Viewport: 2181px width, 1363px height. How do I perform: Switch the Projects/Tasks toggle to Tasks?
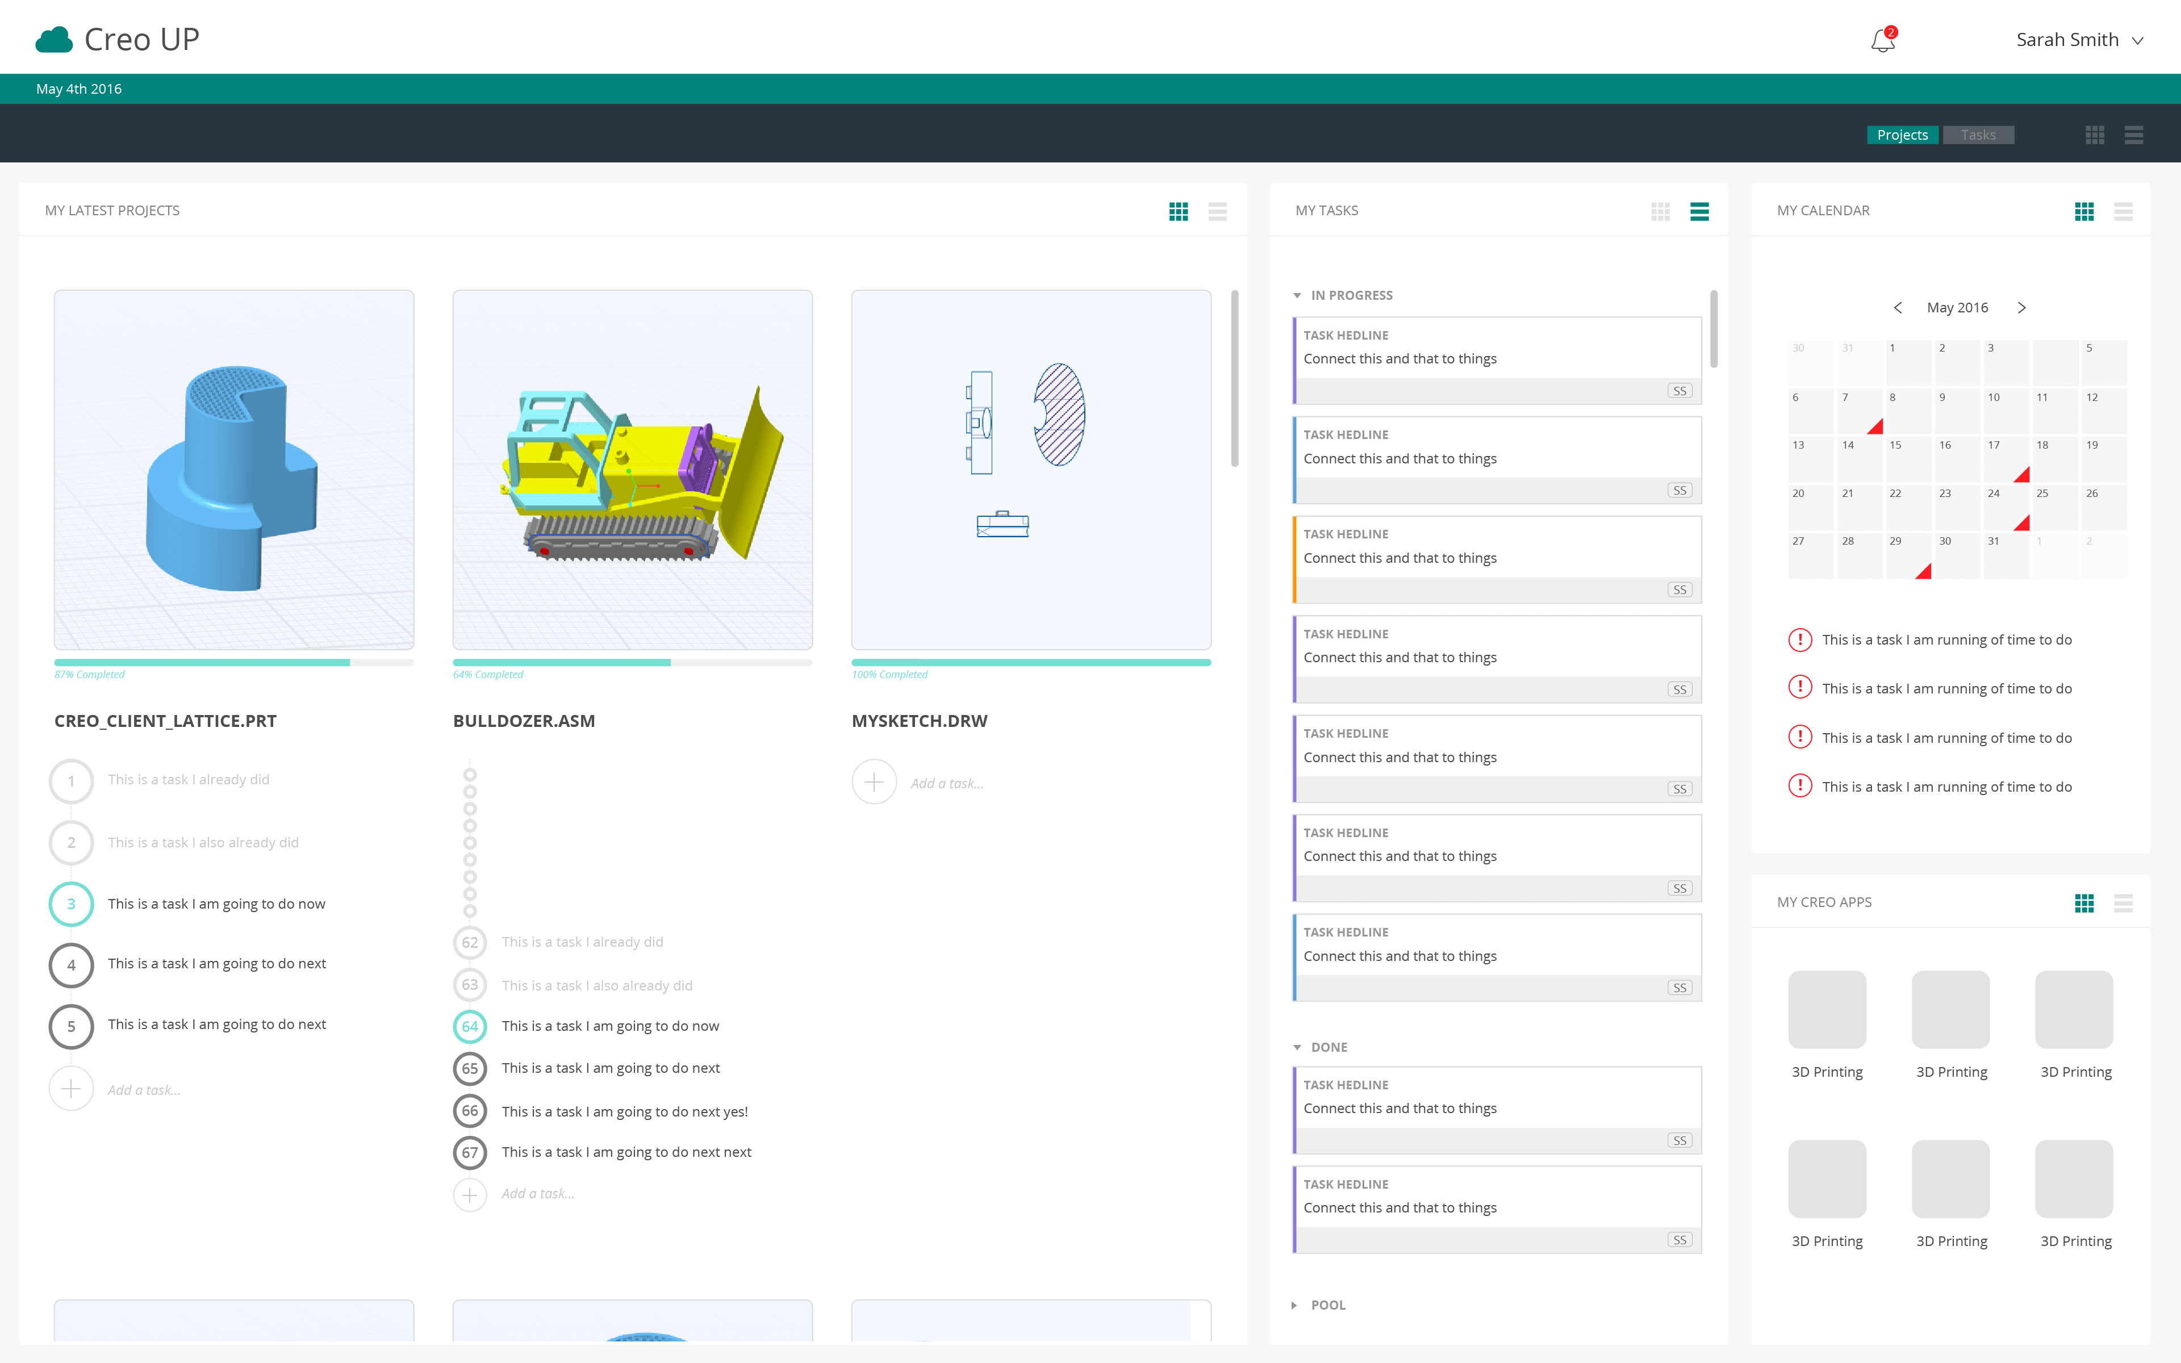[1978, 135]
